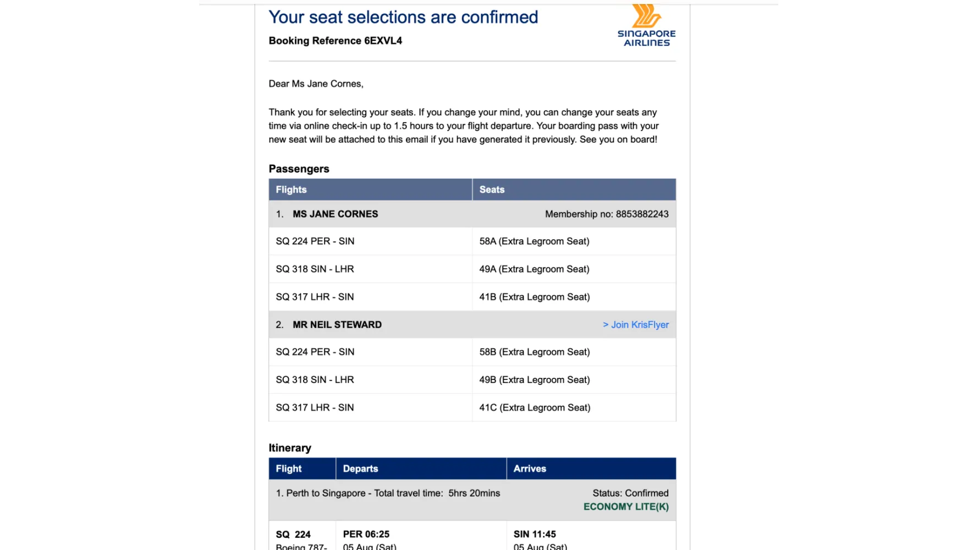Click seat 58A Extra Legroom Seat
The image size is (978, 550).
pos(534,241)
